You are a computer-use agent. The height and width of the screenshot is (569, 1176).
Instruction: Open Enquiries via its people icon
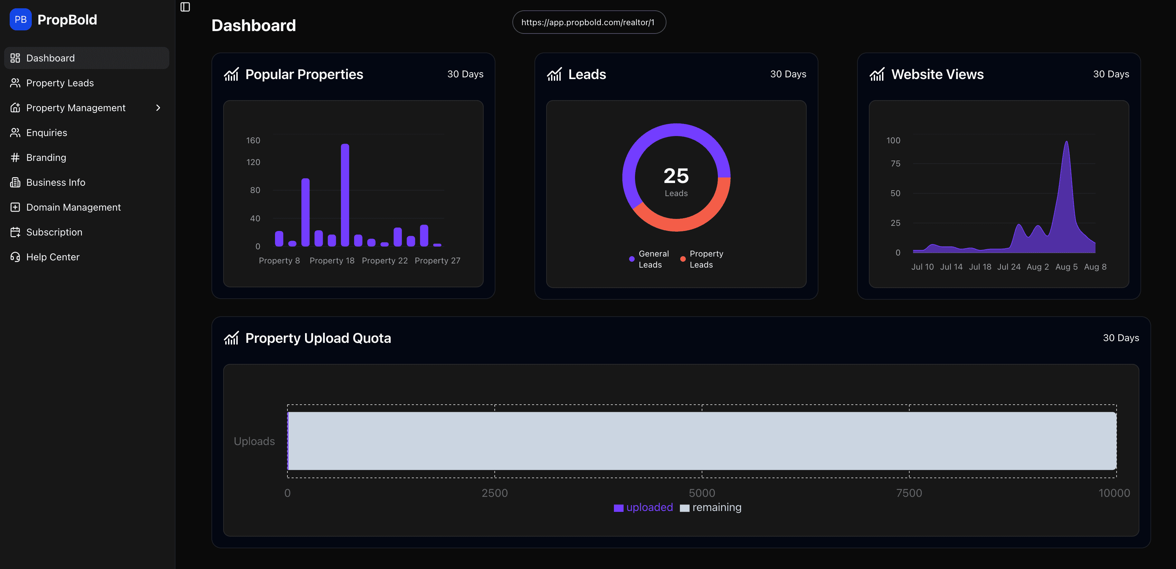[x=15, y=132]
